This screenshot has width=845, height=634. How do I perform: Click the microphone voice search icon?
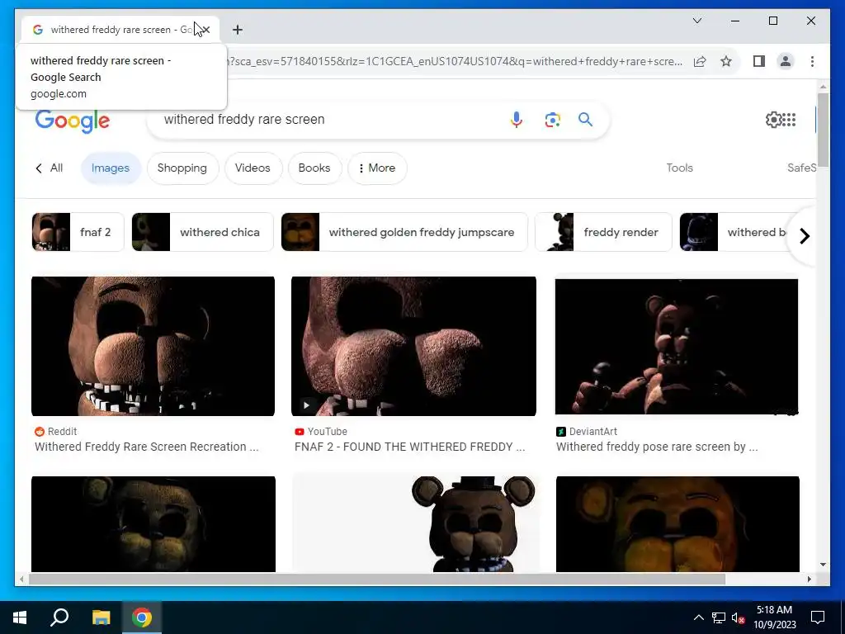click(x=517, y=119)
